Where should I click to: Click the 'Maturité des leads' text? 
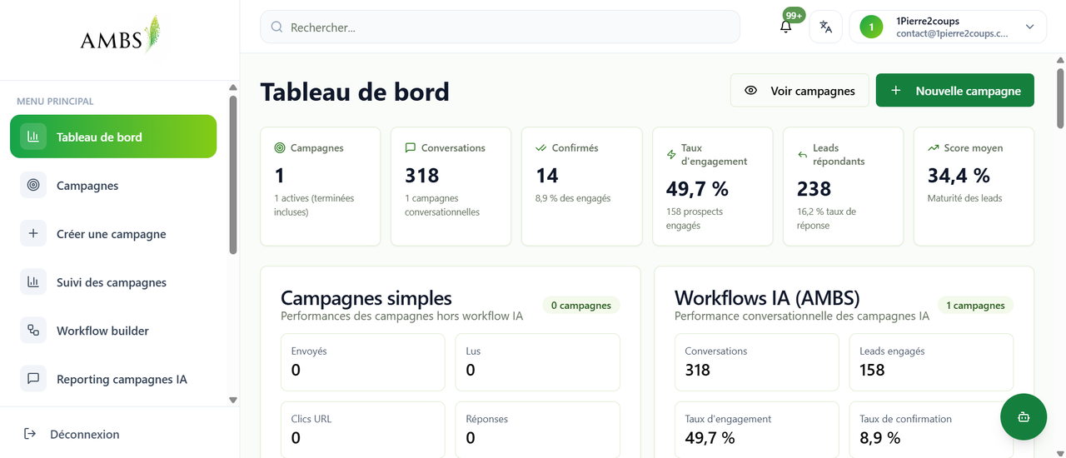click(x=964, y=198)
